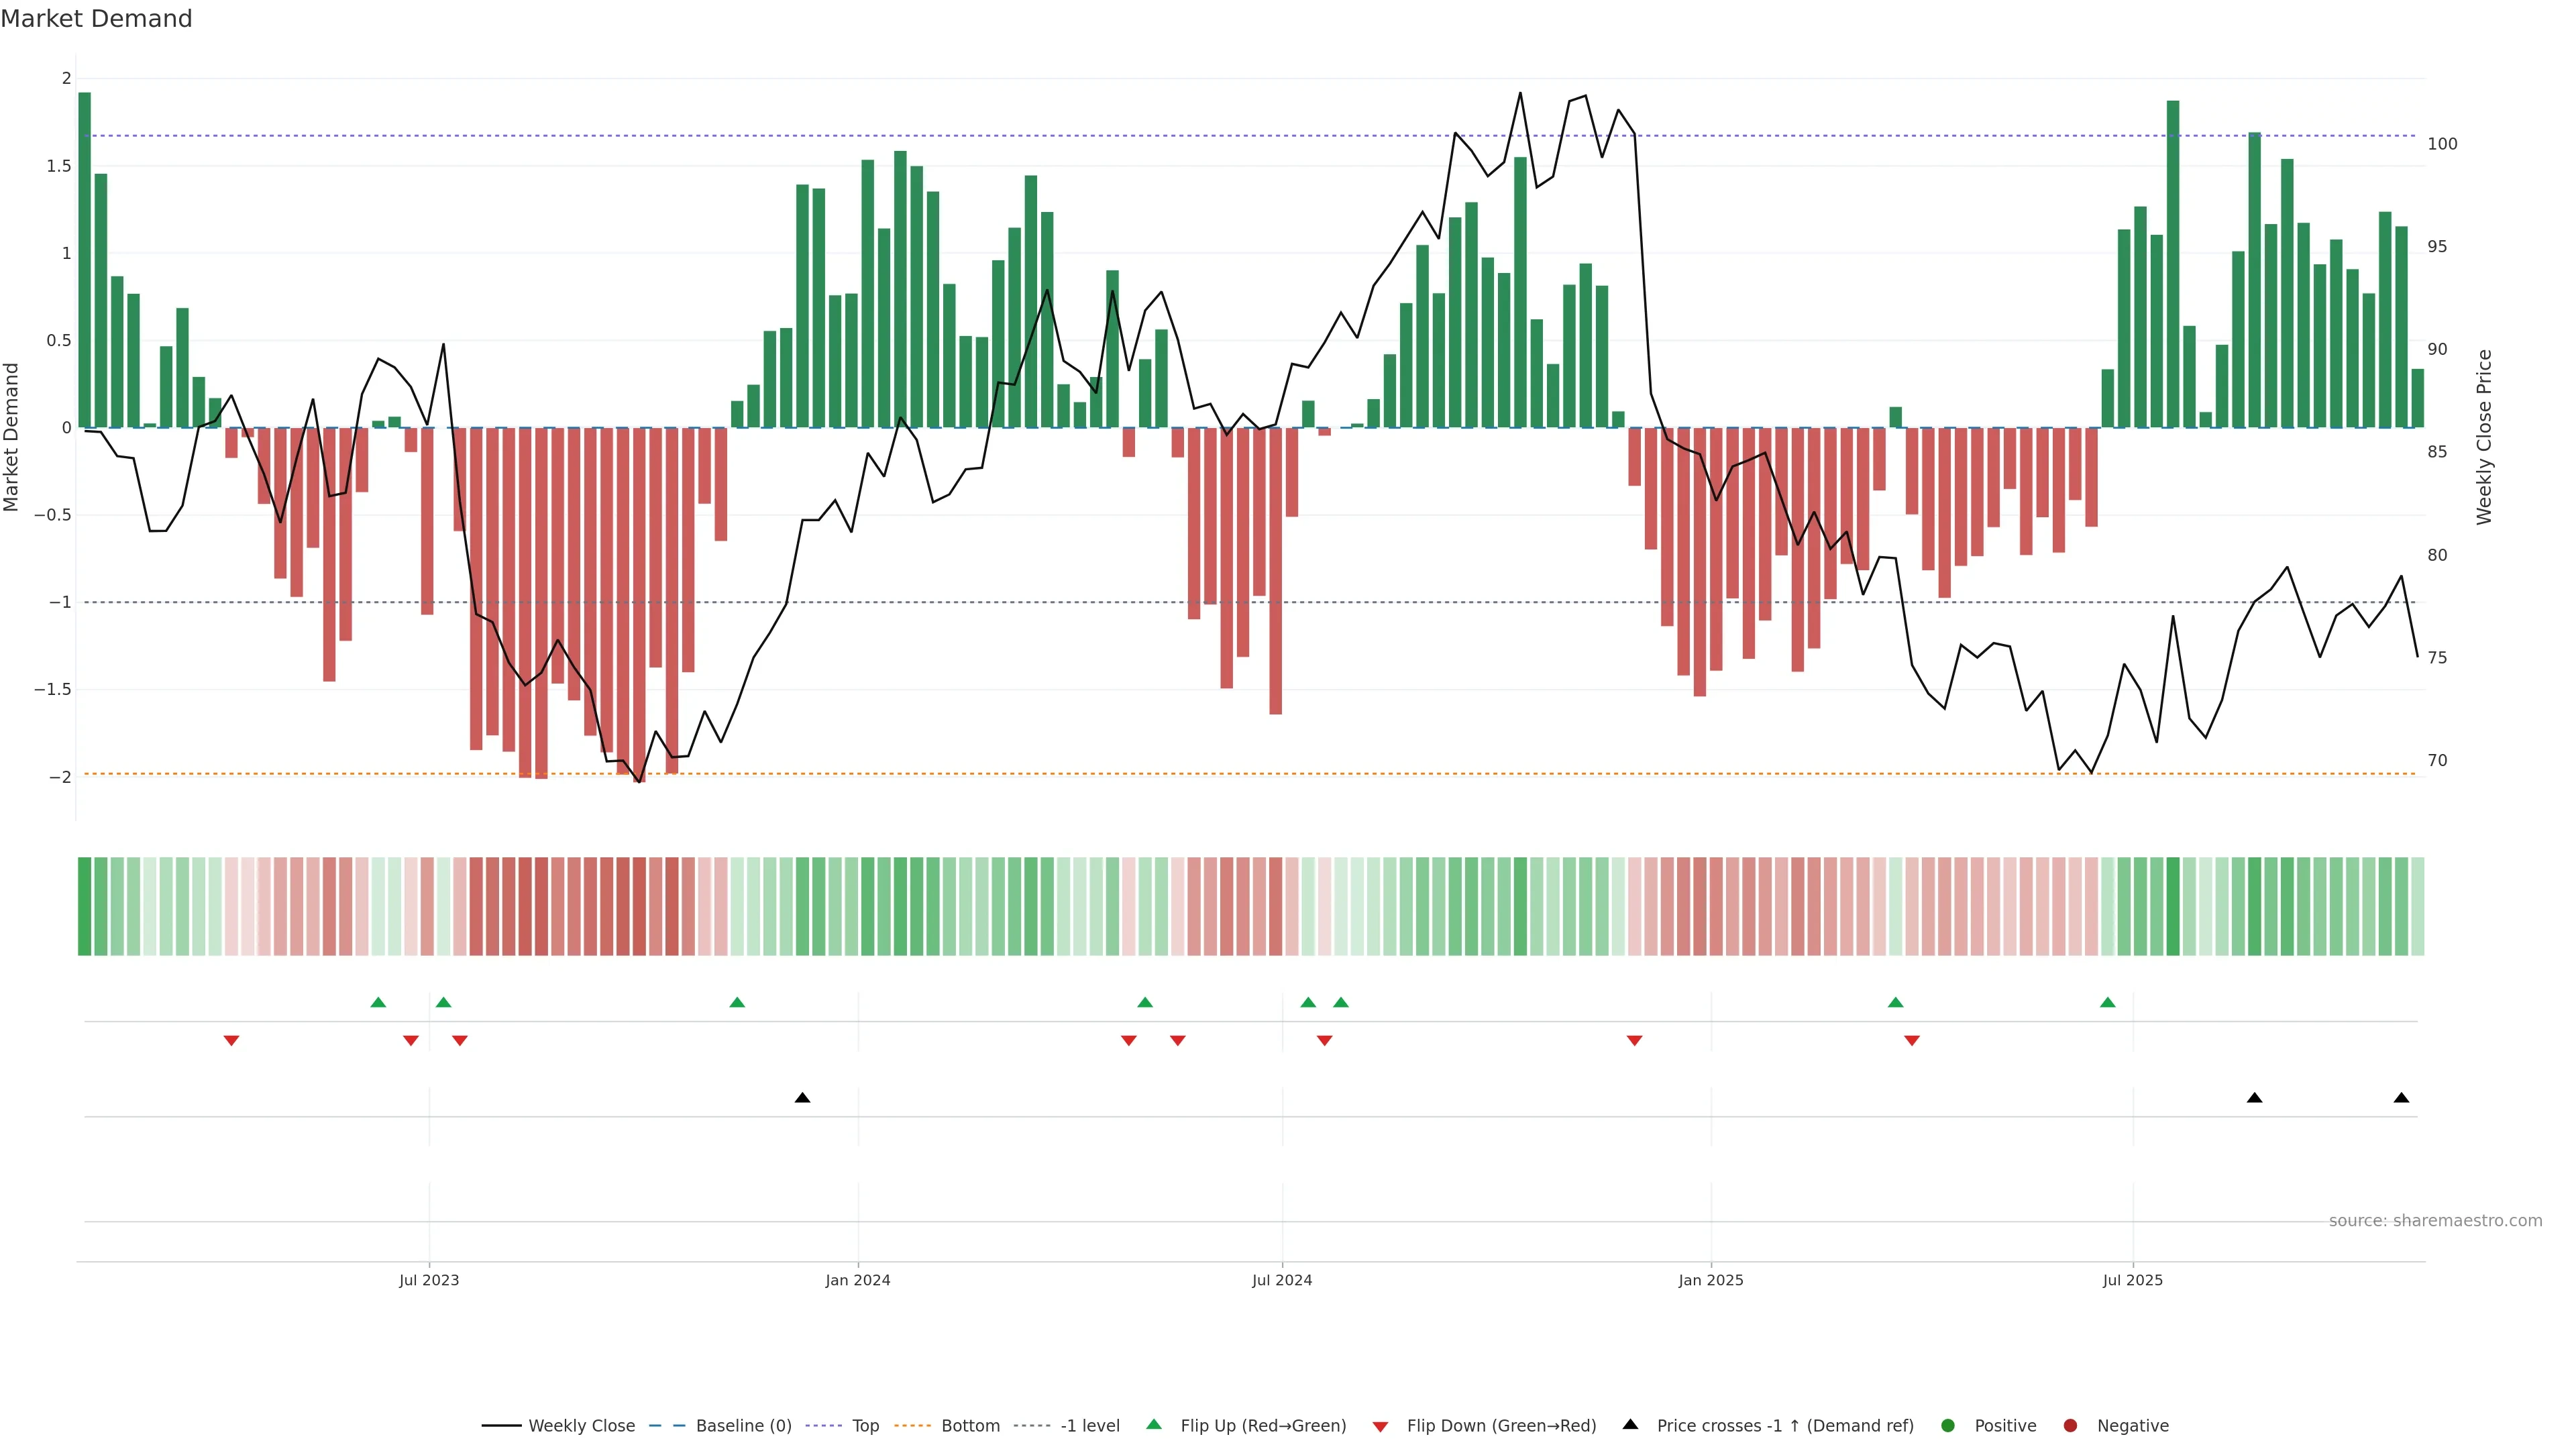This screenshot has height=1449, width=2576.
Task: Click the first black triangle marker before Jan 2024
Action: pos(802,1098)
